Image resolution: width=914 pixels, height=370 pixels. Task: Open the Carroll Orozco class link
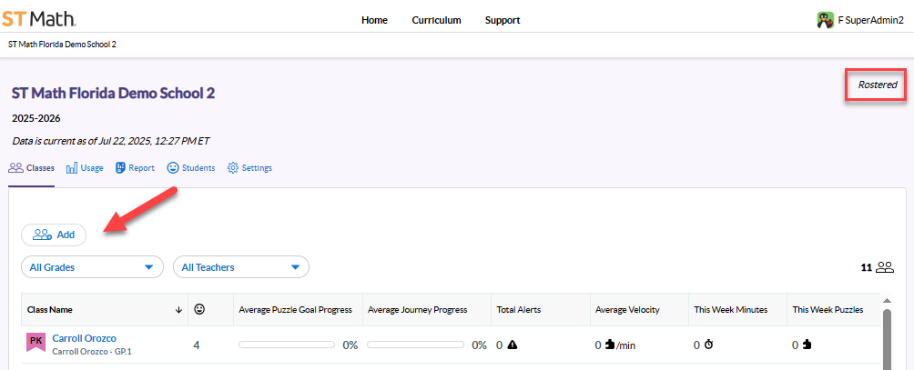pos(84,338)
